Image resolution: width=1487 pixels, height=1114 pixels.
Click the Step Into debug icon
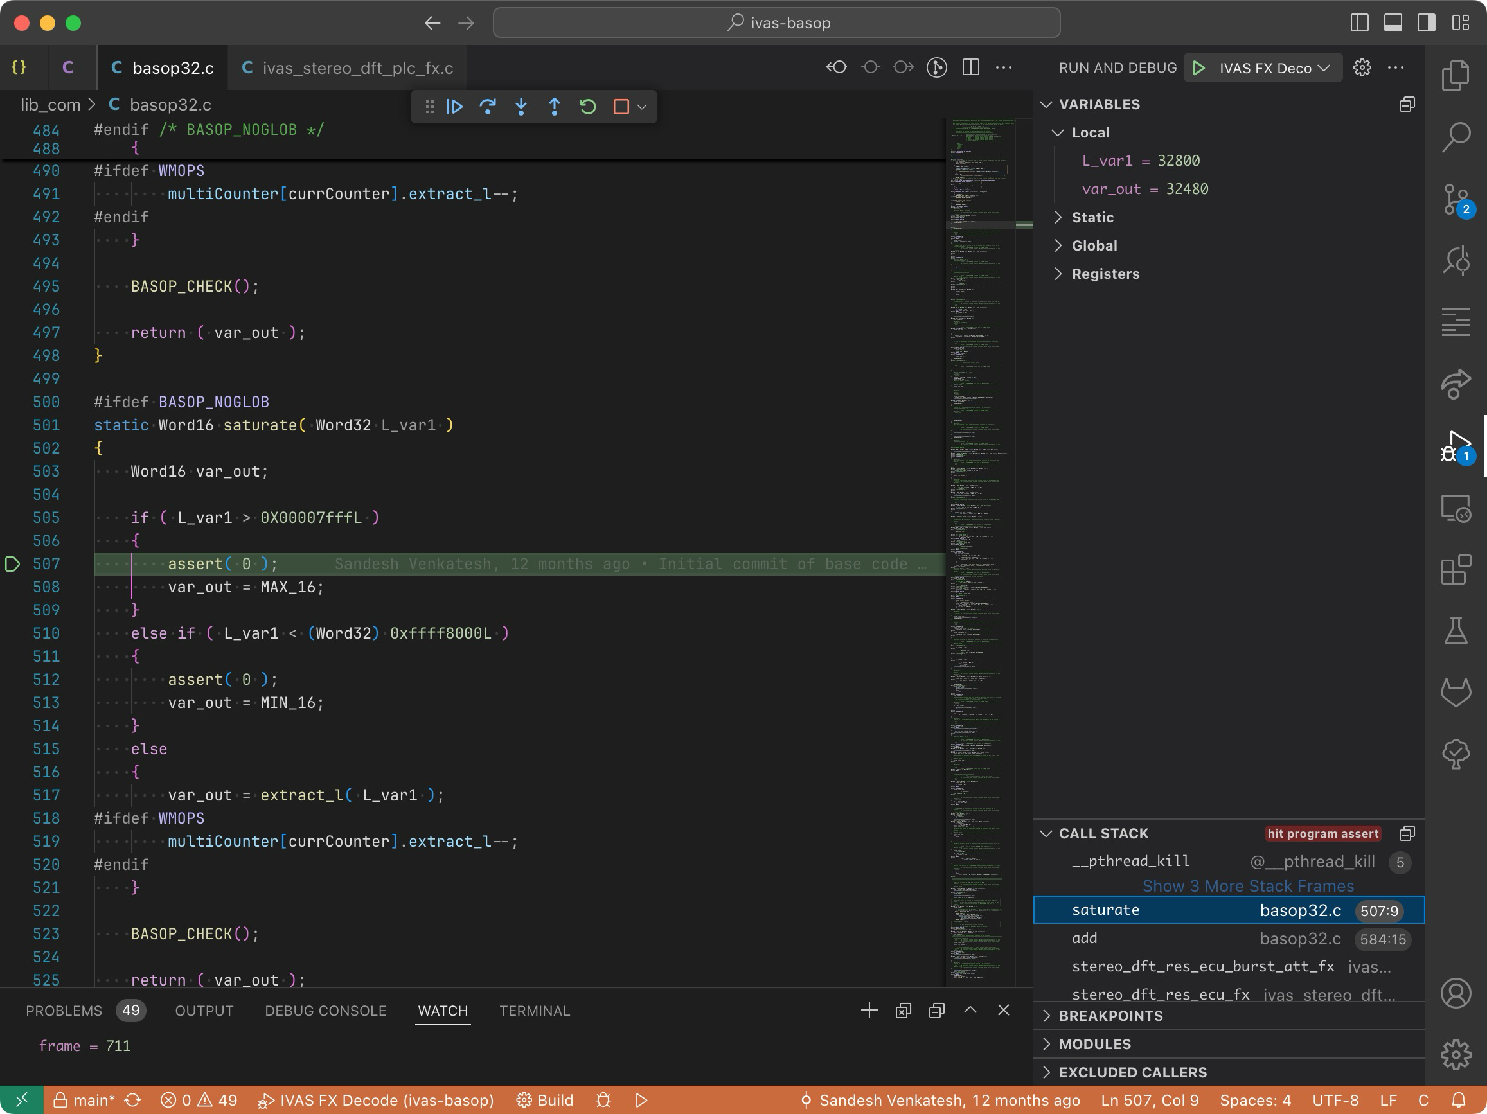pos(521,107)
